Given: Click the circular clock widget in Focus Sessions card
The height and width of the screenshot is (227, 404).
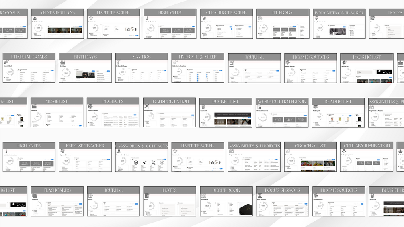Looking at the screenshot, I should coord(264,205).
